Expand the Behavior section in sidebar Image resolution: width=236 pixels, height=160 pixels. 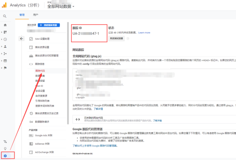tap(5, 61)
